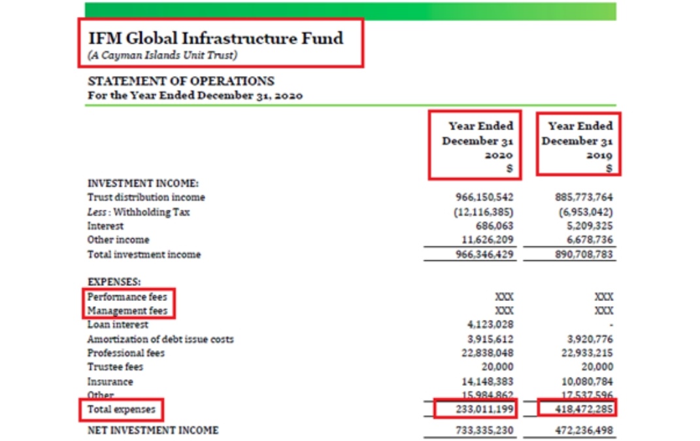
Task: Select value 966,150,542
Action: click(484, 198)
